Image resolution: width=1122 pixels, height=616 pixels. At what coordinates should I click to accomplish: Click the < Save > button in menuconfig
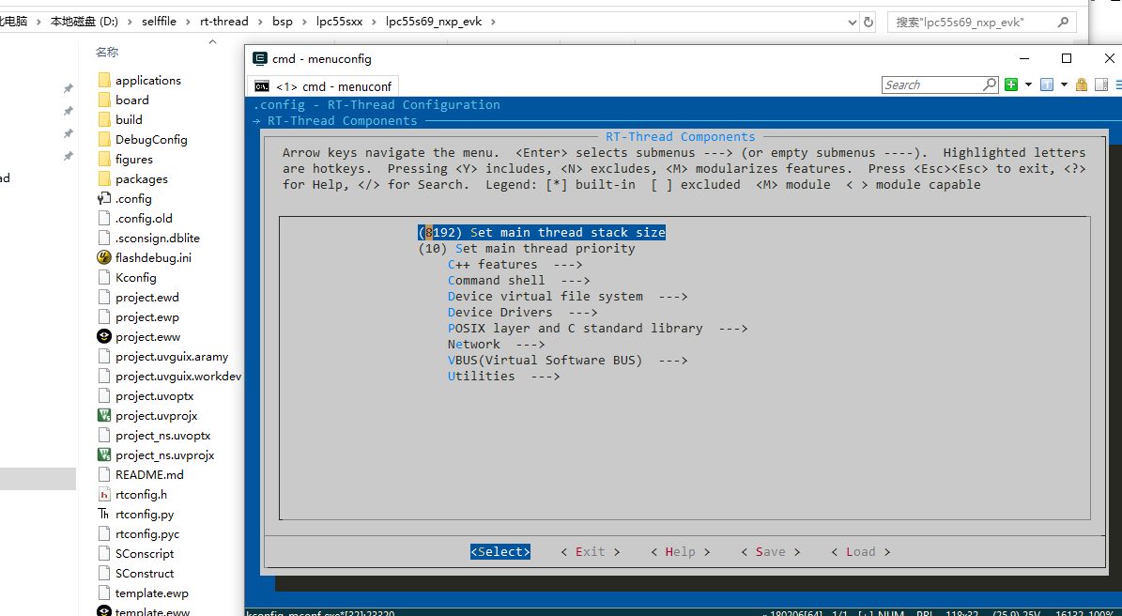click(771, 551)
